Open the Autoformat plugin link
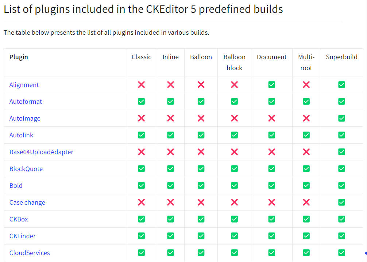 26,102
